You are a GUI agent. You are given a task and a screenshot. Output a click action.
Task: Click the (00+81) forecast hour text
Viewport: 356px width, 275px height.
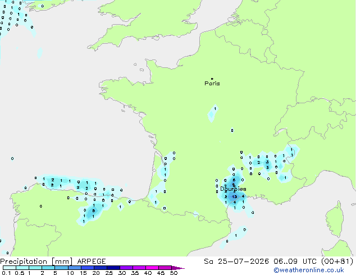pos(337,262)
